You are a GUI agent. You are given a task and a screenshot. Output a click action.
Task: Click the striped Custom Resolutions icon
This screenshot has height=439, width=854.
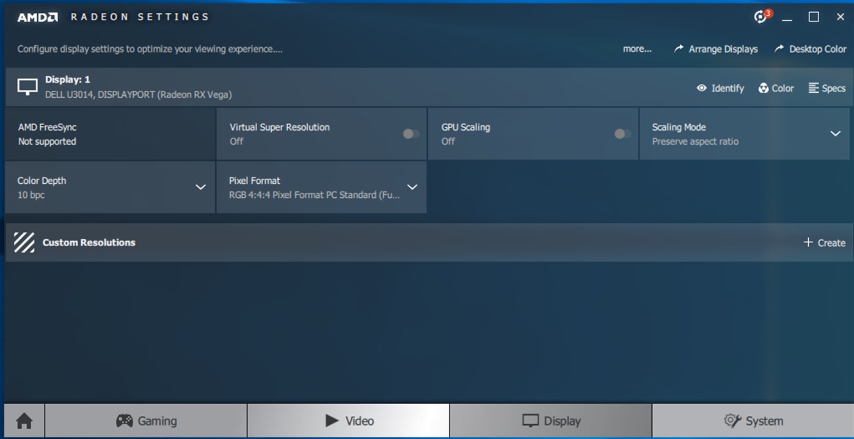[24, 242]
